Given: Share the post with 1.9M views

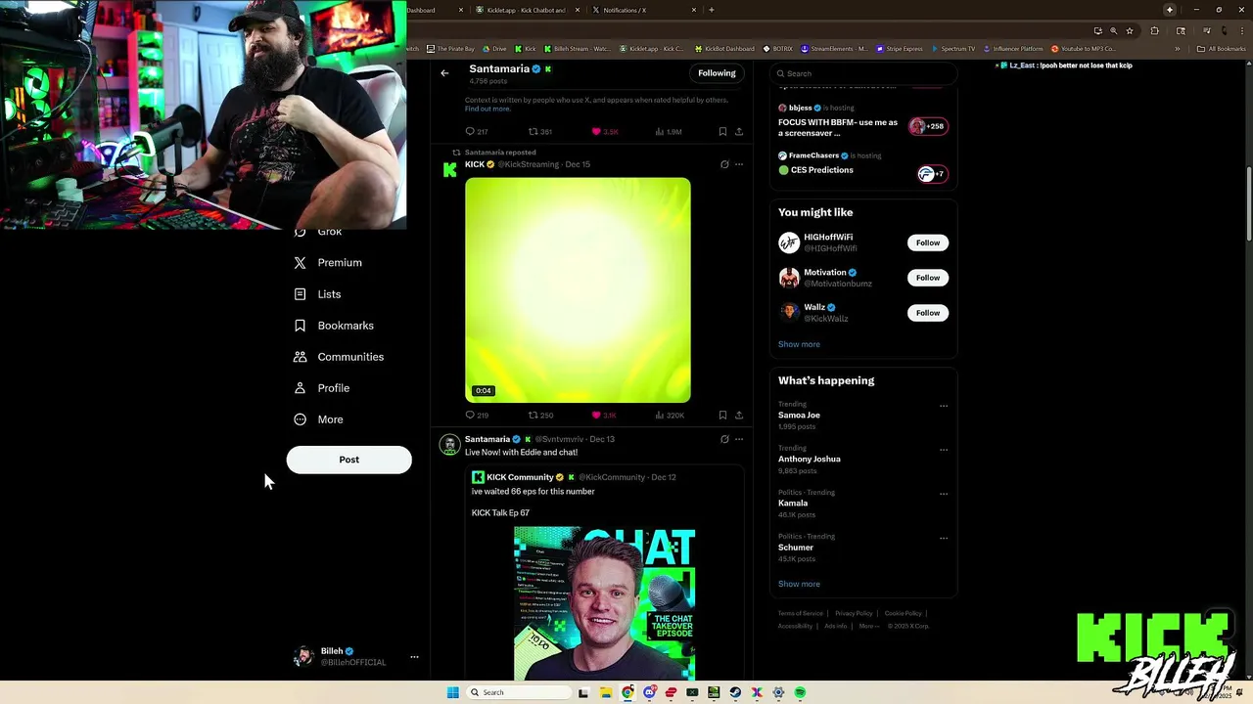Looking at the screenshot, I should (x=739, y=131).
